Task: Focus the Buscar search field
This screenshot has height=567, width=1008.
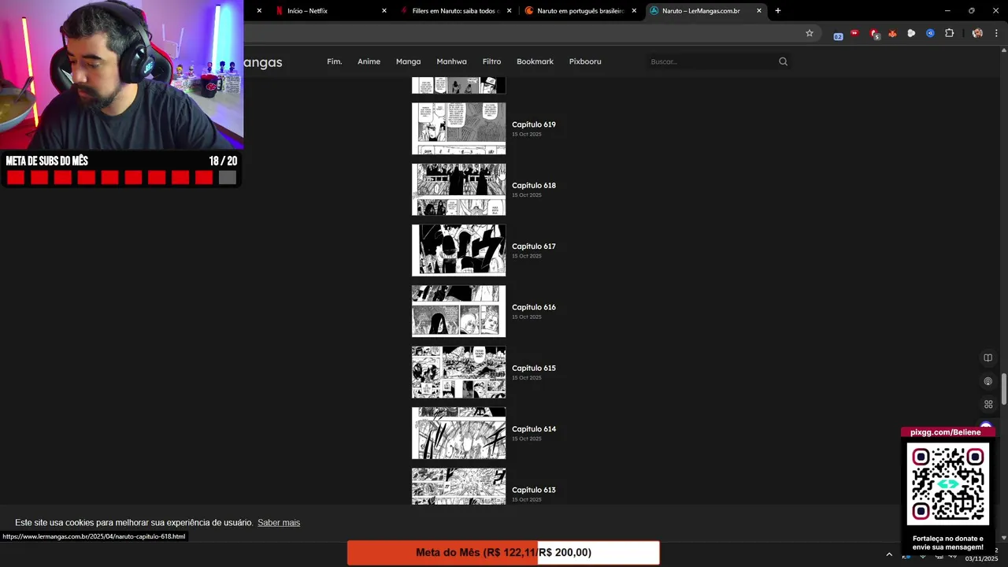Action: [x=710, y=61]
